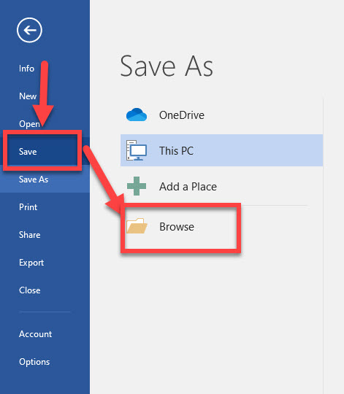Click the Add a Place text
The height and width of the screenshot is (394, 344).
click(x=188, y=187)
